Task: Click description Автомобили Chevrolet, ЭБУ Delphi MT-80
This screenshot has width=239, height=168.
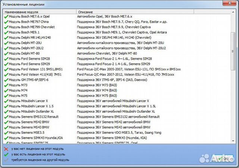Action: [107, 53]
